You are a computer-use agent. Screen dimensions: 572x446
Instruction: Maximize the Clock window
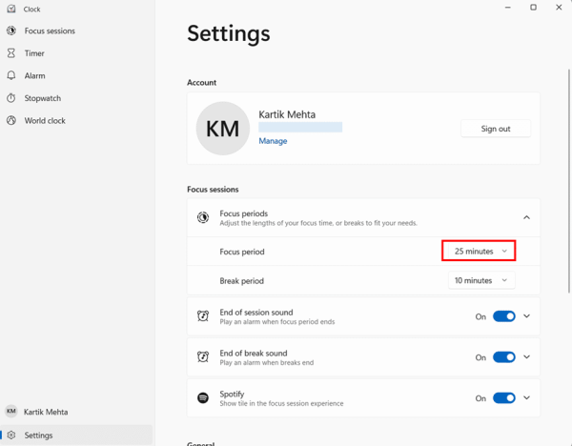[x=533, y=8]
